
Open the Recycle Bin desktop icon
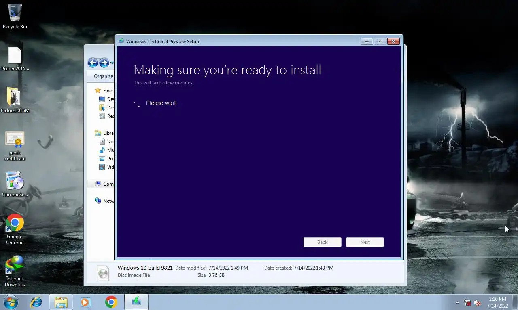click(15, 16)
